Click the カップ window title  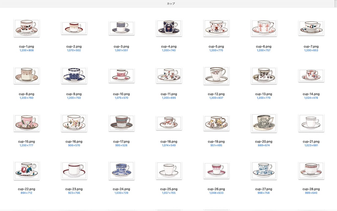(x=171, y=4)
